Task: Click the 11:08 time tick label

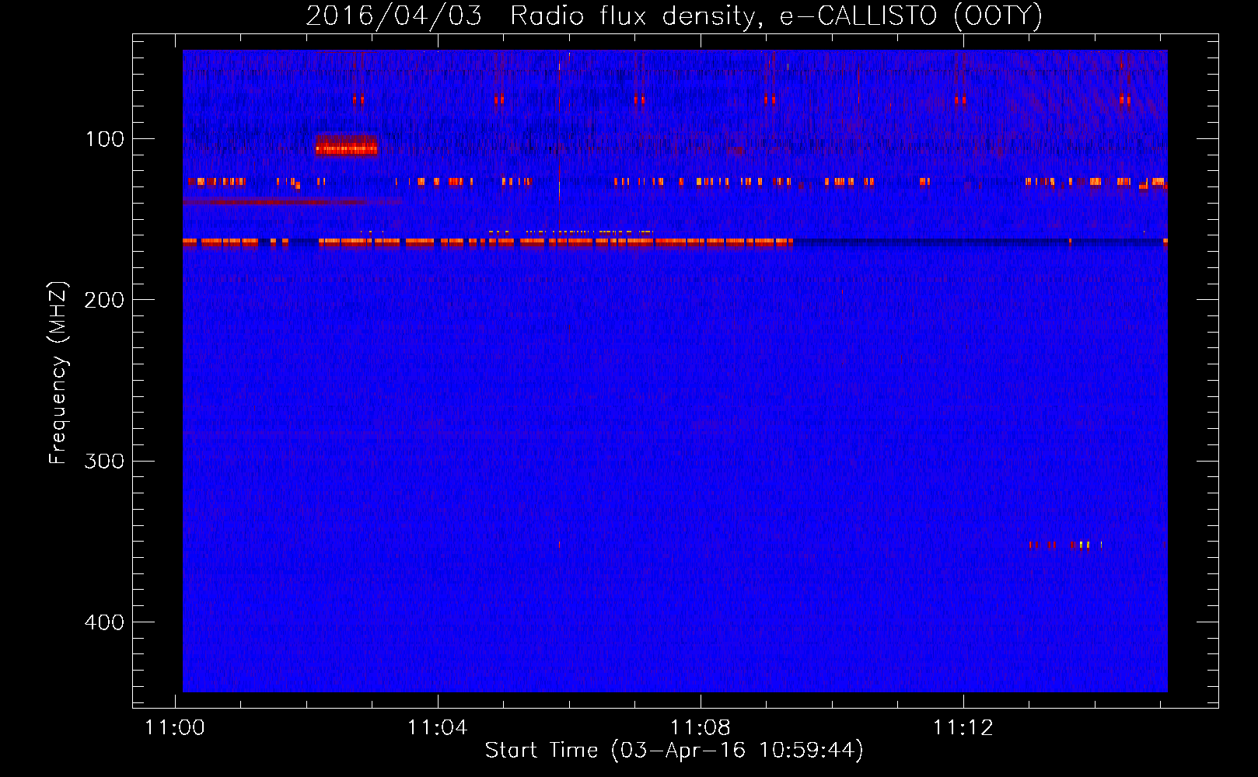Action: coord(701,727)
